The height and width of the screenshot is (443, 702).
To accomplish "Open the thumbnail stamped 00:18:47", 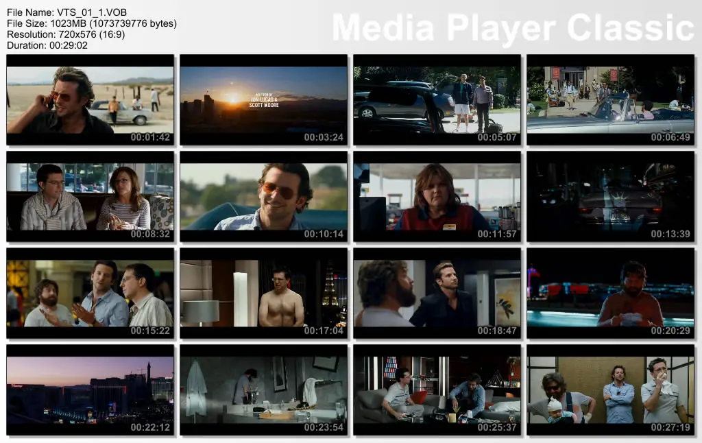I will [437, 294].
